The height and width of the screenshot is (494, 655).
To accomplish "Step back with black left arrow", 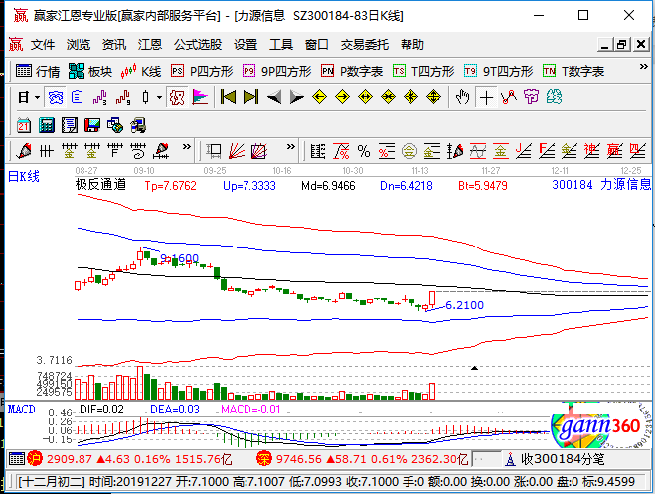I will coord(274,97).
